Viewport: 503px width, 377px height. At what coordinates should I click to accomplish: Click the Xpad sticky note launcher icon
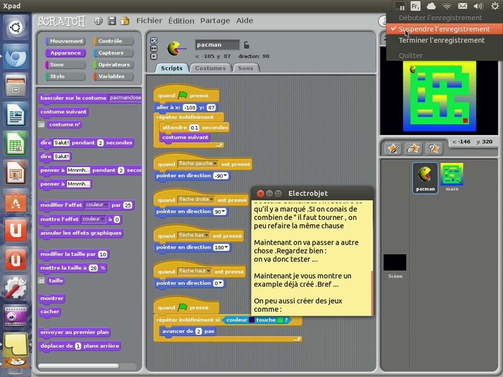coord(15,345)
